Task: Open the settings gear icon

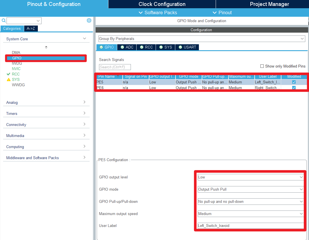Action: coord(89,20)
